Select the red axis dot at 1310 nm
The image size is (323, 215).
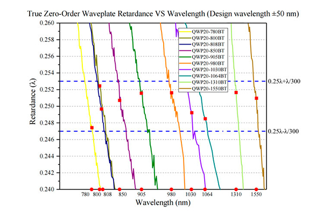click(x=236, y=189)
